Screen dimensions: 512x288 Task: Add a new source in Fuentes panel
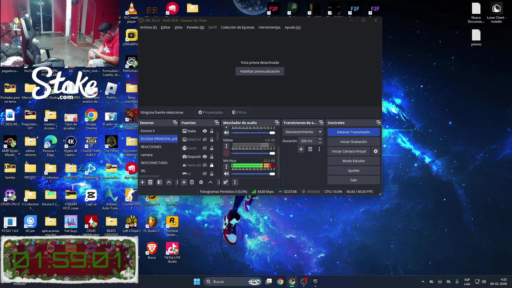pos(184,182)
